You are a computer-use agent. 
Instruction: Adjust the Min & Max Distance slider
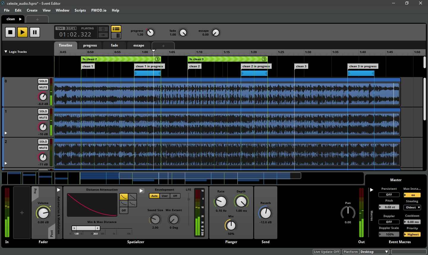(x=86, y=228)
